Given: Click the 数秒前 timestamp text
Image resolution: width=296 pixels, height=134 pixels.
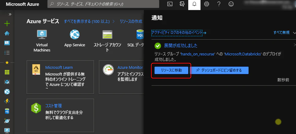Looking at the screenshot, I should (x=283, y=80).
